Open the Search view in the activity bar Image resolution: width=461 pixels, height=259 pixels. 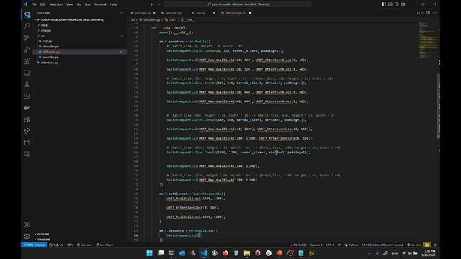(27, 26)
